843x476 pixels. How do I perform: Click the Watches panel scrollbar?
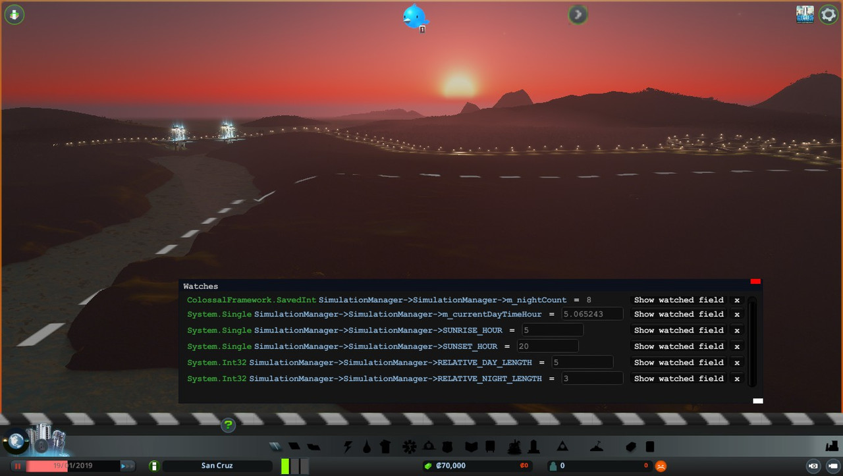pos(752,341)
